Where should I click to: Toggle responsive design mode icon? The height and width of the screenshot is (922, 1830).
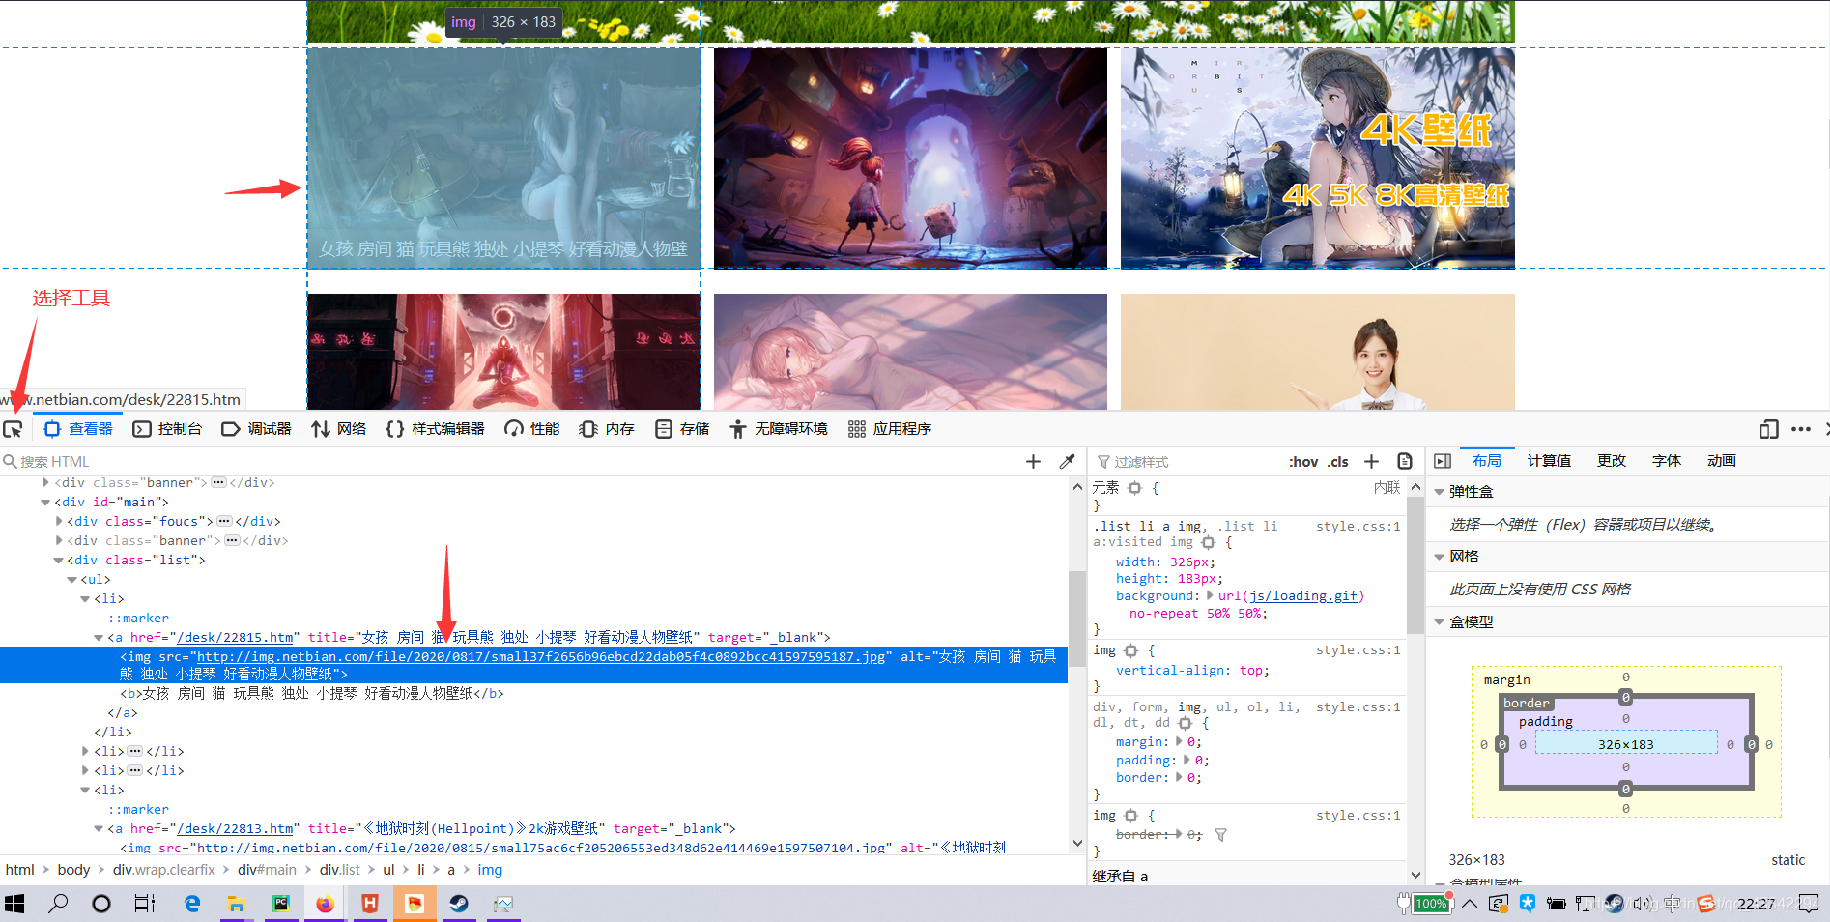1769,429
